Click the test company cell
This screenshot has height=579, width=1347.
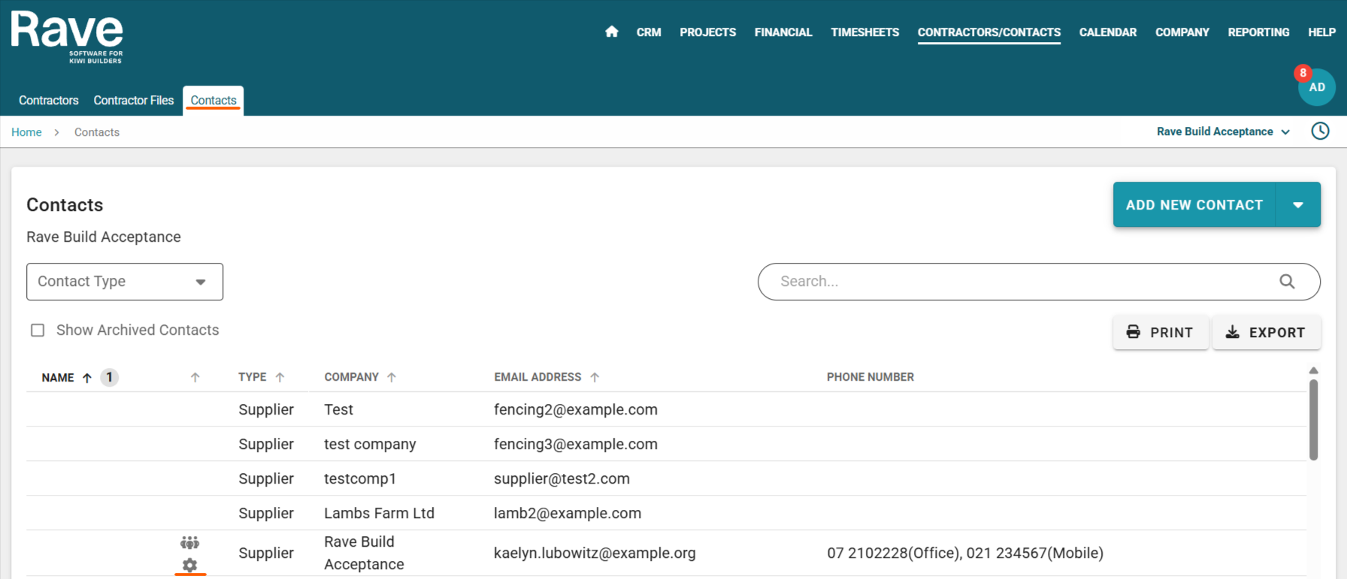[x=370, y=445]
